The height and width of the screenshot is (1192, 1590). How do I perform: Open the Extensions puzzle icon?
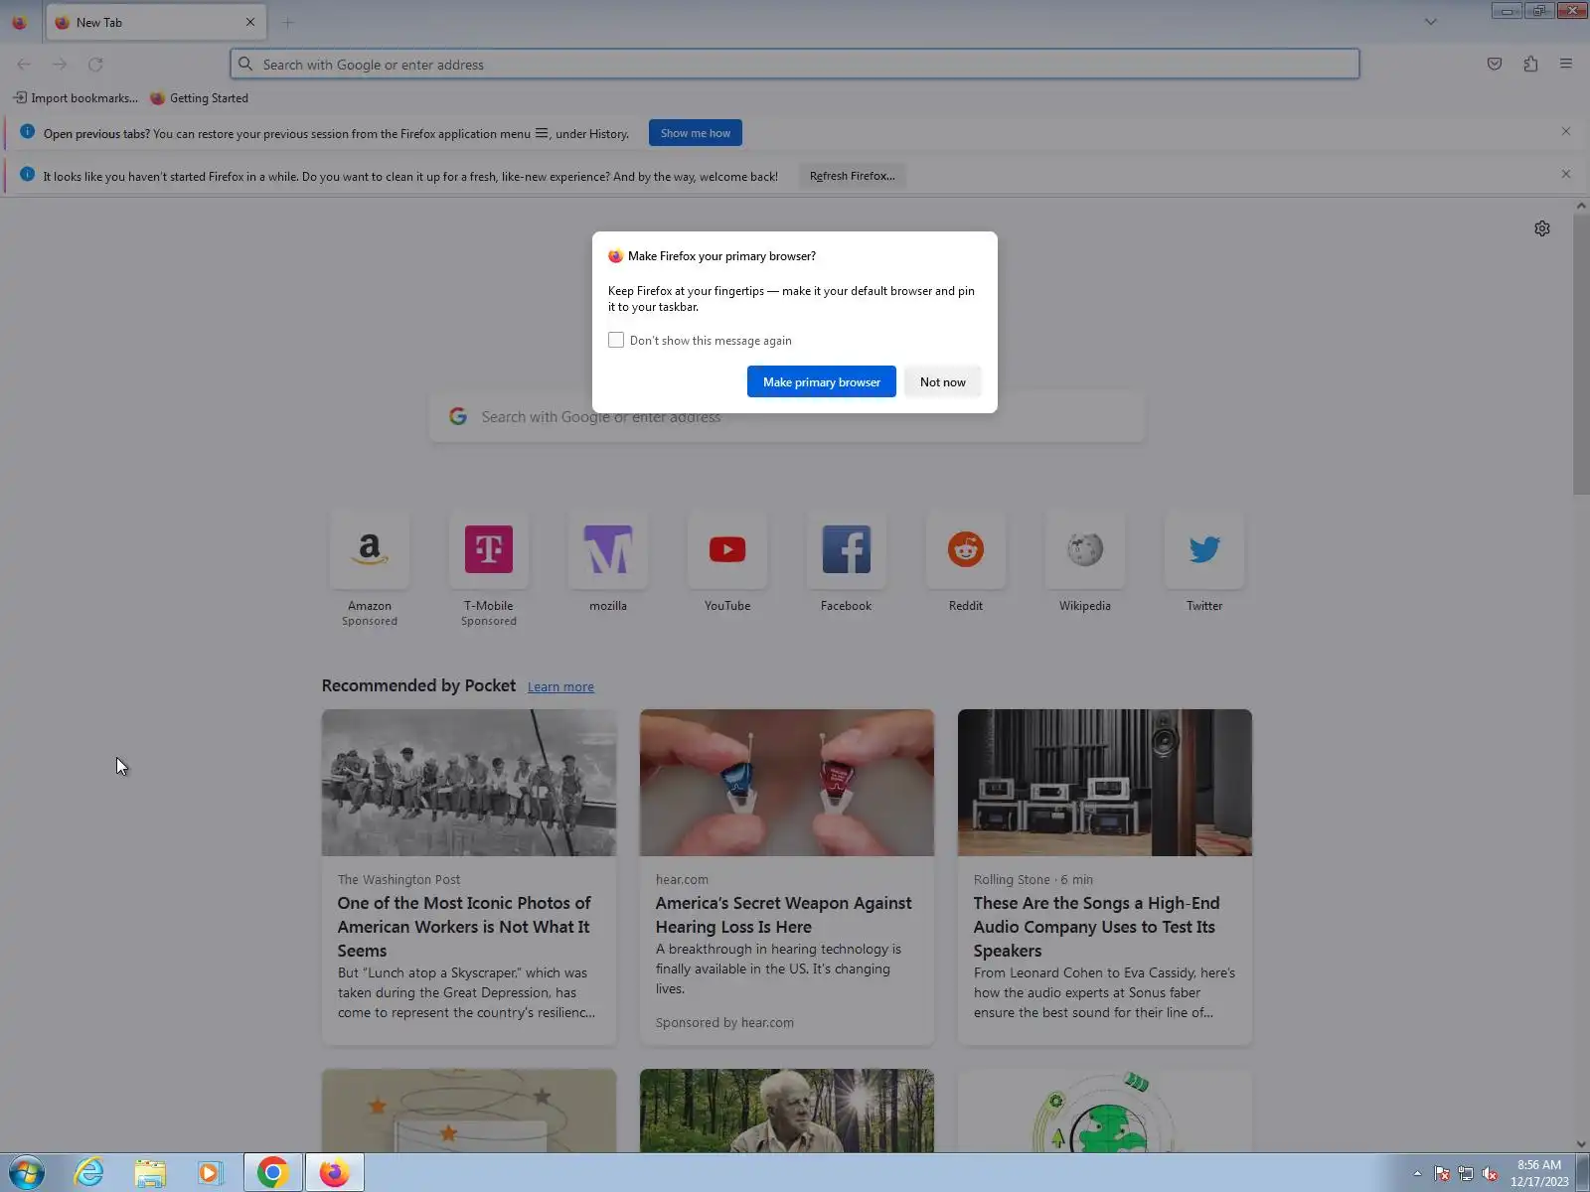[1530, 64]
